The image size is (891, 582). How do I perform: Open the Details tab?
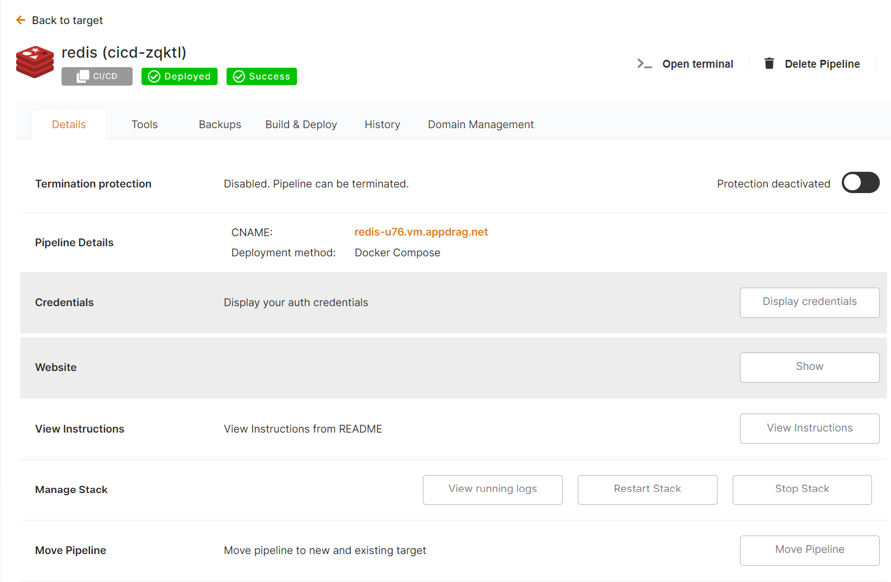[x=69, y=124]
